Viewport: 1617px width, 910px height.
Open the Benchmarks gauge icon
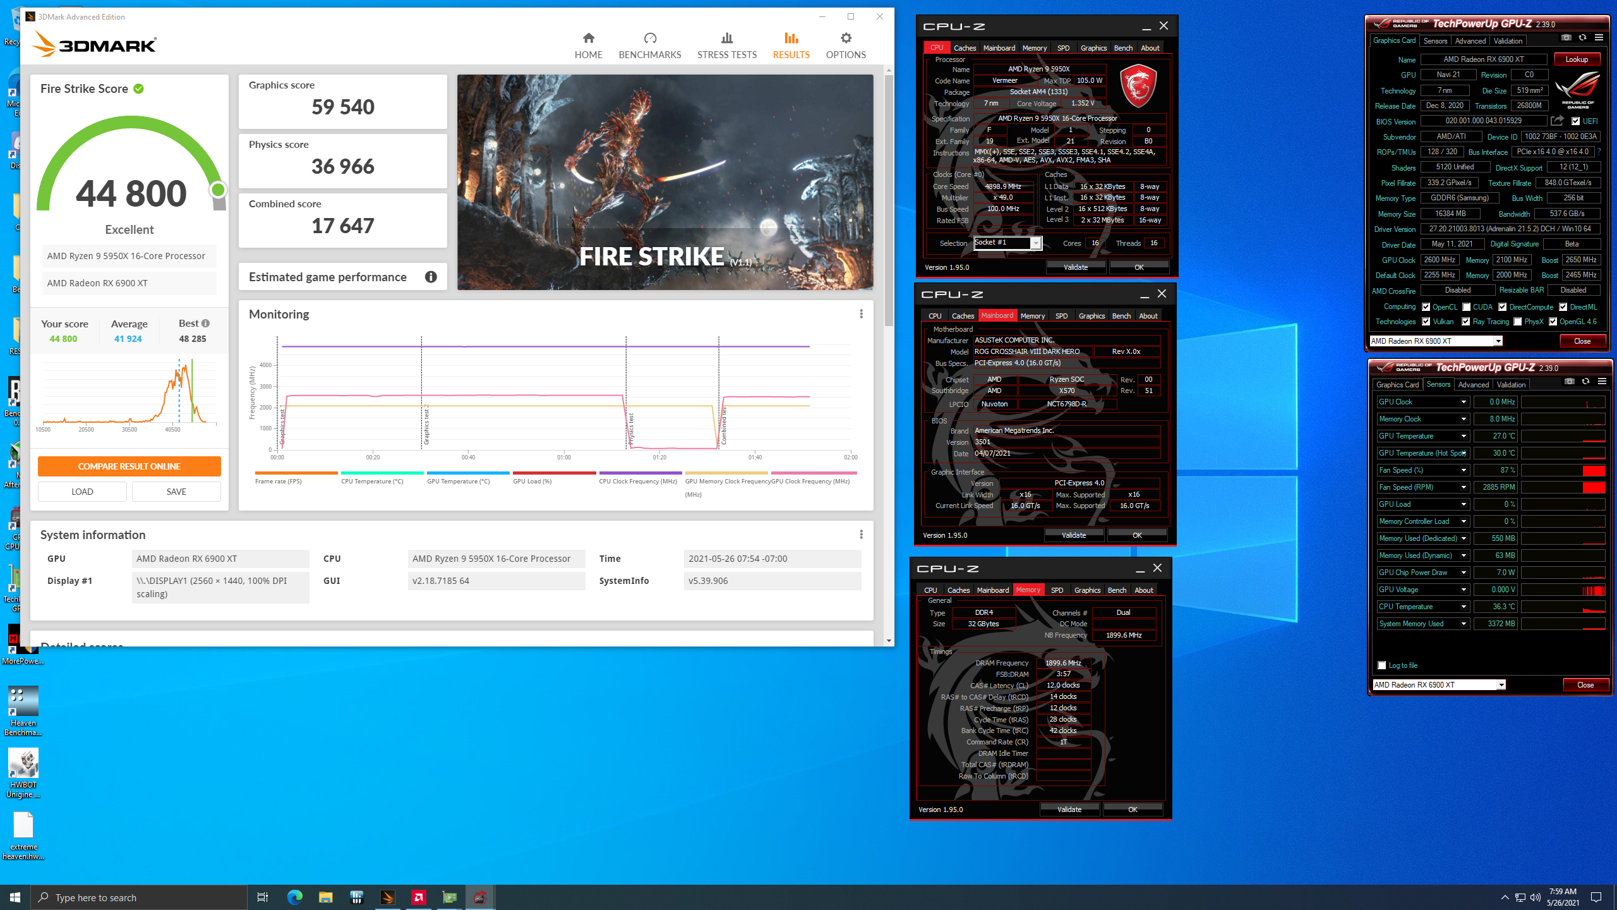[650, 38]
